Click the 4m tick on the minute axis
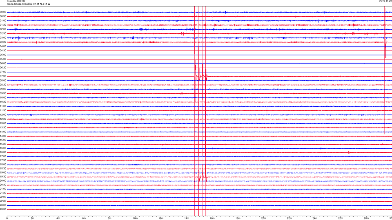This screenshot has width=392, height=220. pos(58,218)
